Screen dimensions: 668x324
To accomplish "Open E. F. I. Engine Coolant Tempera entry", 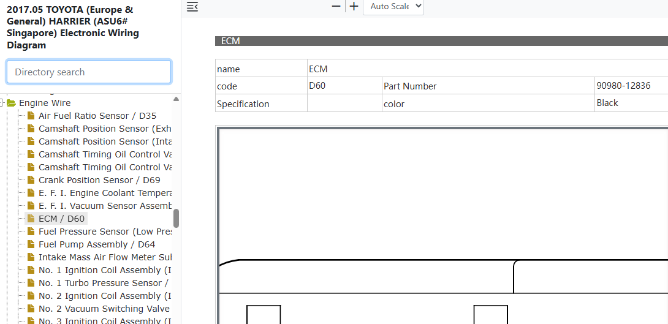I will pos(105,193).
